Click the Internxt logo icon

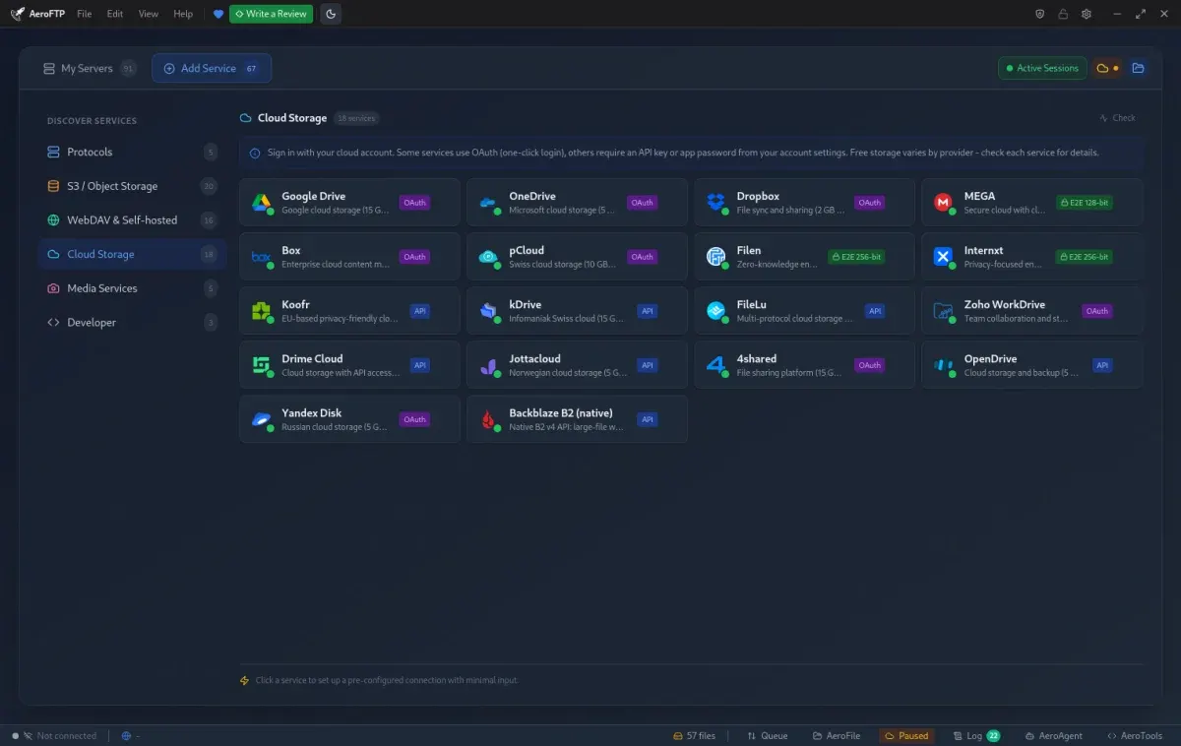point(943,257)
